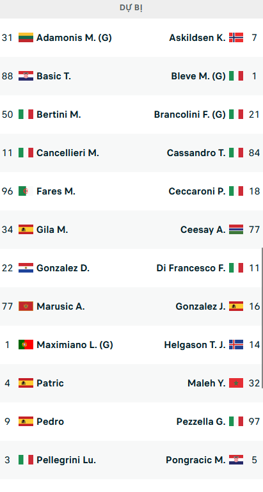Click Norway flag next to Askildsen K.
This screenshot has width=263, height=492.
(236, 38)
